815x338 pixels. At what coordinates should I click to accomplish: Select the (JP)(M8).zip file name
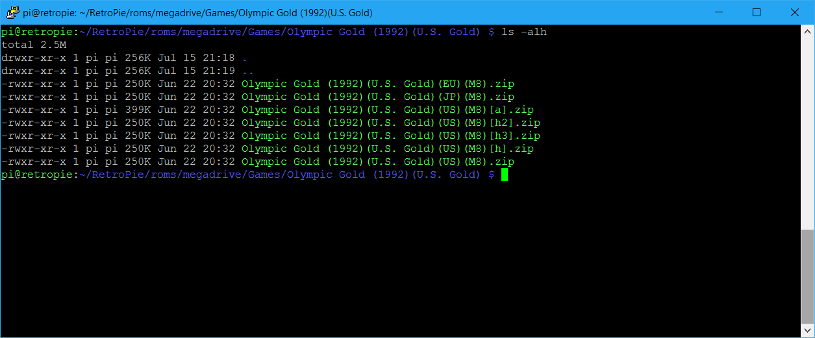(x=378, y=97)
